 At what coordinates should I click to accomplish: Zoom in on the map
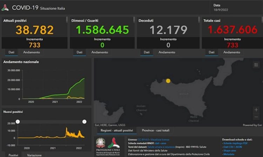tap(256, 110)
